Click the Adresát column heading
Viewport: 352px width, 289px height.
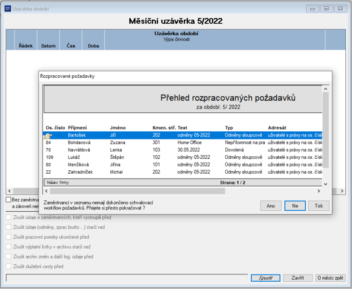277,128
